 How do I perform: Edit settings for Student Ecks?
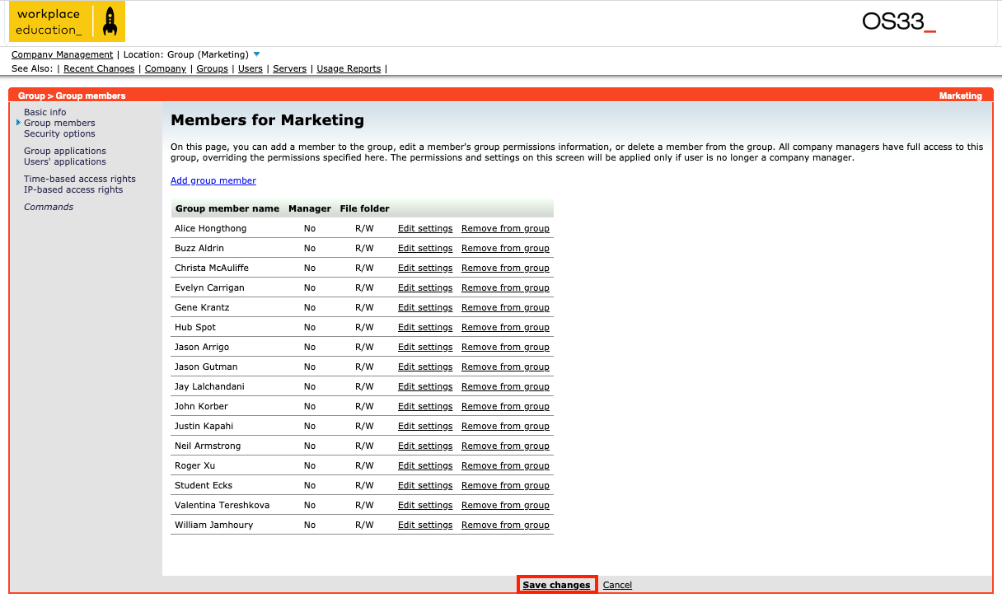[x=425, y=485]
